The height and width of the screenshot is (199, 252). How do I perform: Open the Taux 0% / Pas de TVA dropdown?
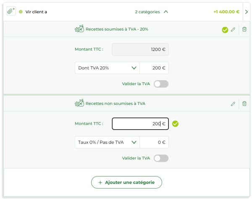tap(107, 142)
